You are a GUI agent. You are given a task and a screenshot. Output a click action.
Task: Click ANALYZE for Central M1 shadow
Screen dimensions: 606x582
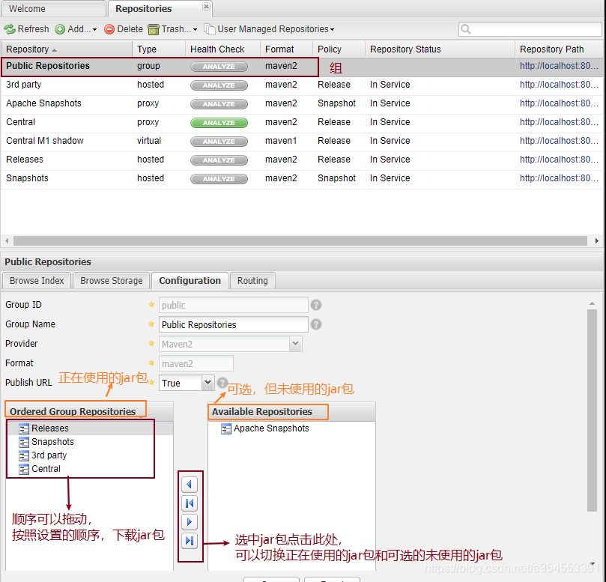(219, 142)
